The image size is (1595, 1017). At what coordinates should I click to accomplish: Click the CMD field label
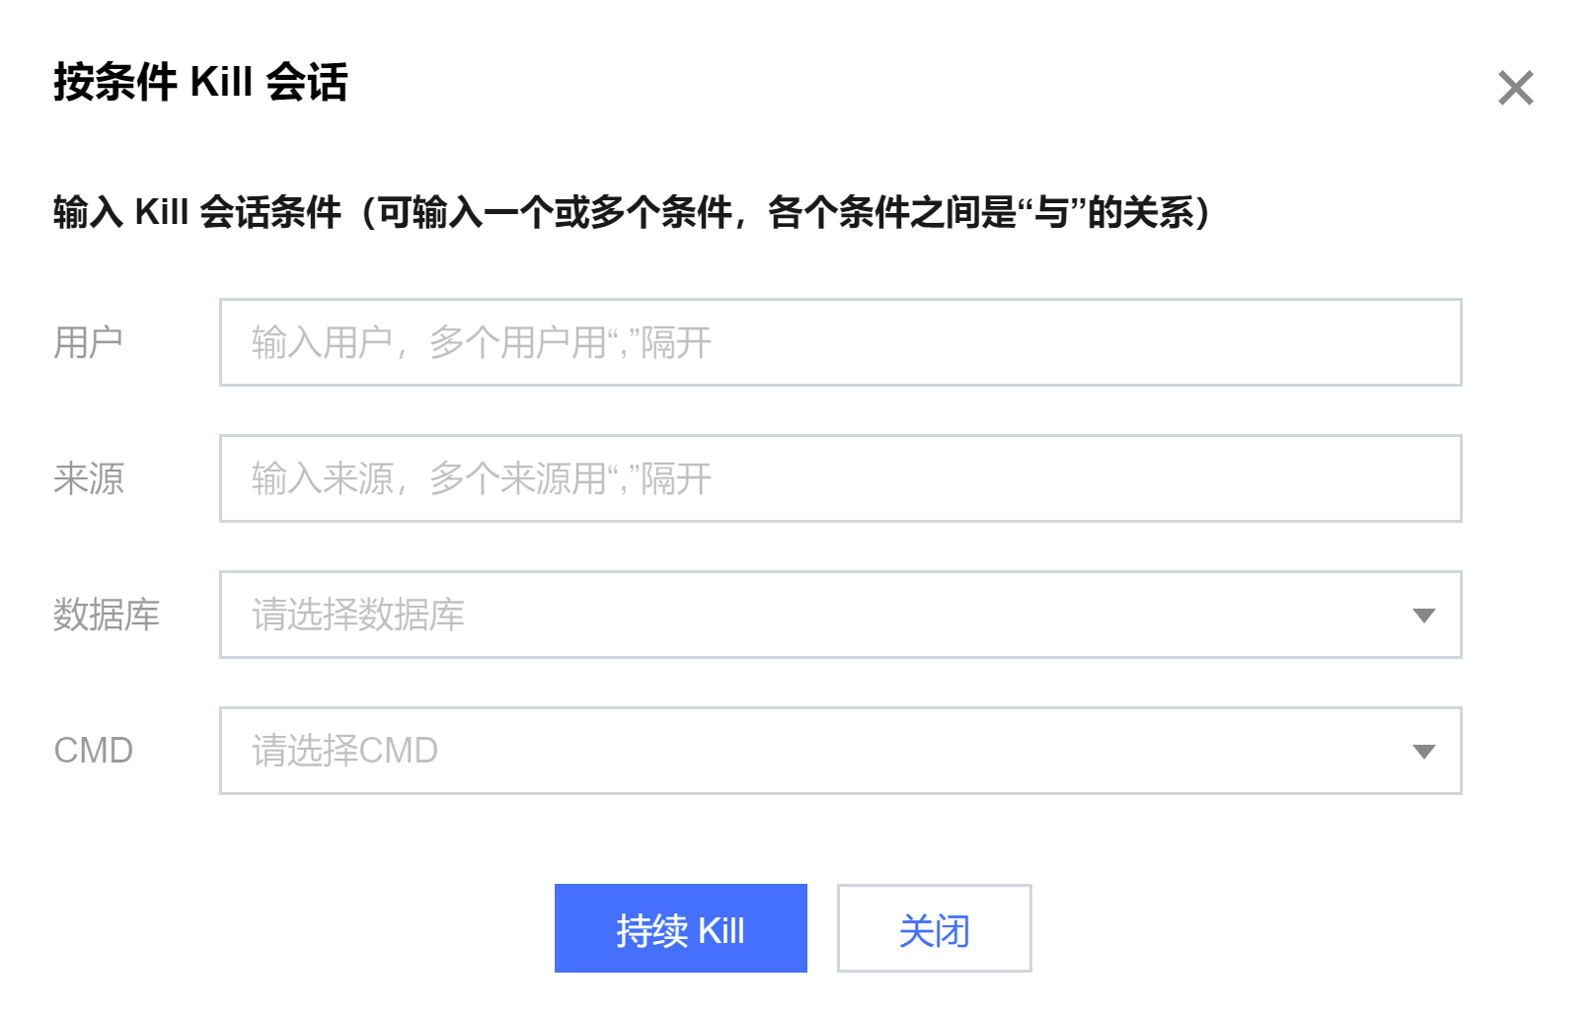click(x=93, y=751)
